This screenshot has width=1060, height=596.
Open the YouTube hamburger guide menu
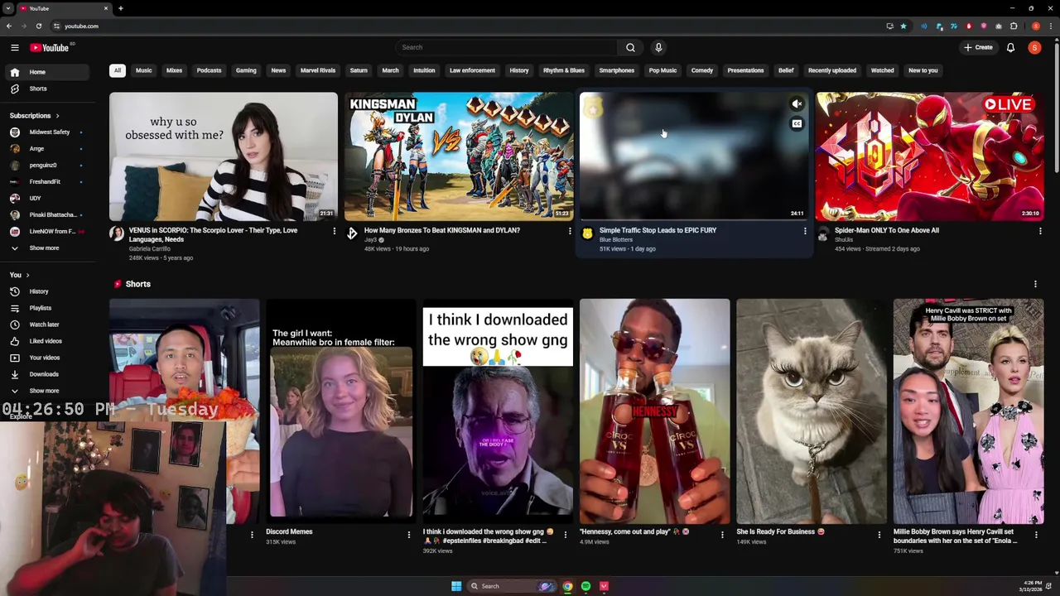(x=14, y=47)
